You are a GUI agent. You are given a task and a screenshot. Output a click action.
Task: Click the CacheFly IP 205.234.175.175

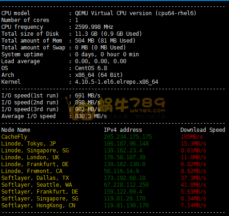coord(128,137)
